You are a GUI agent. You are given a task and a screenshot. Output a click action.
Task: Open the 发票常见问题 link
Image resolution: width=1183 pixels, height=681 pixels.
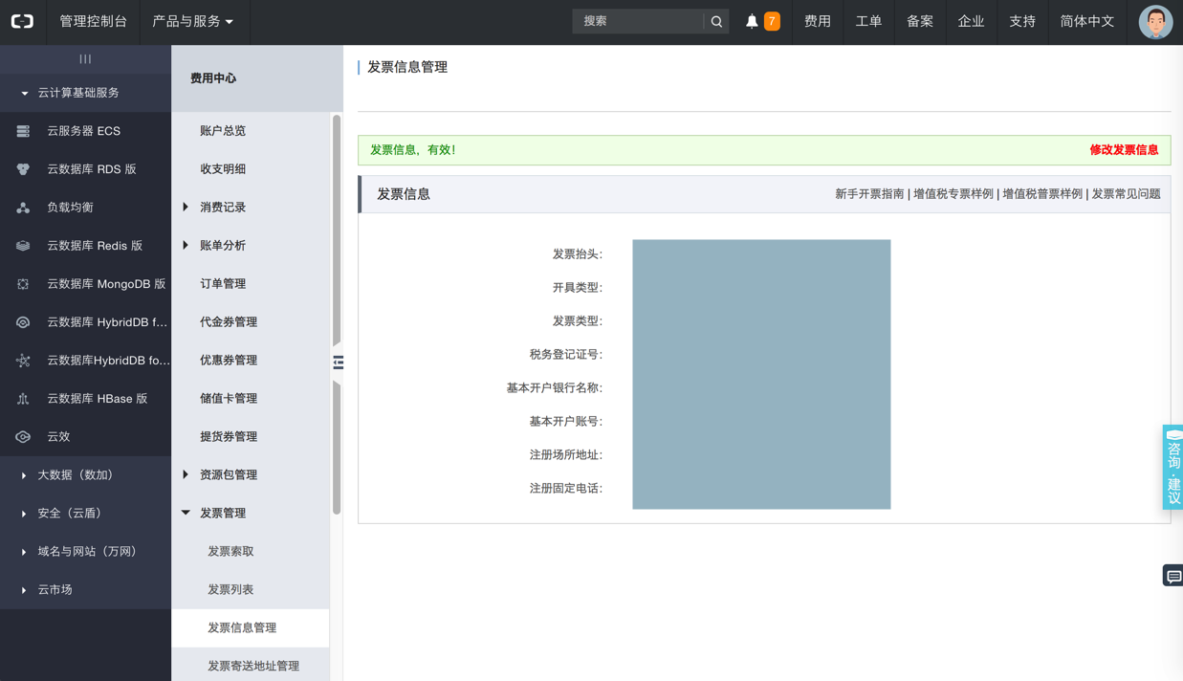[1127, 194]
